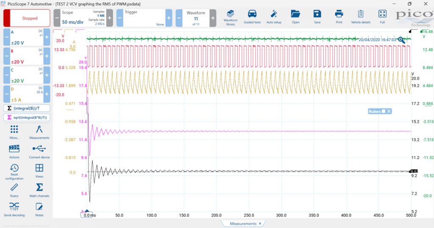
Task: Toggle the Rulers legend checkbox
Action: click(x=383, y=111)
